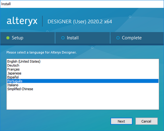164x131 pixels.
Task: Click the Setup step indicator
Action: pyautogui.click(x=27, y=38)
